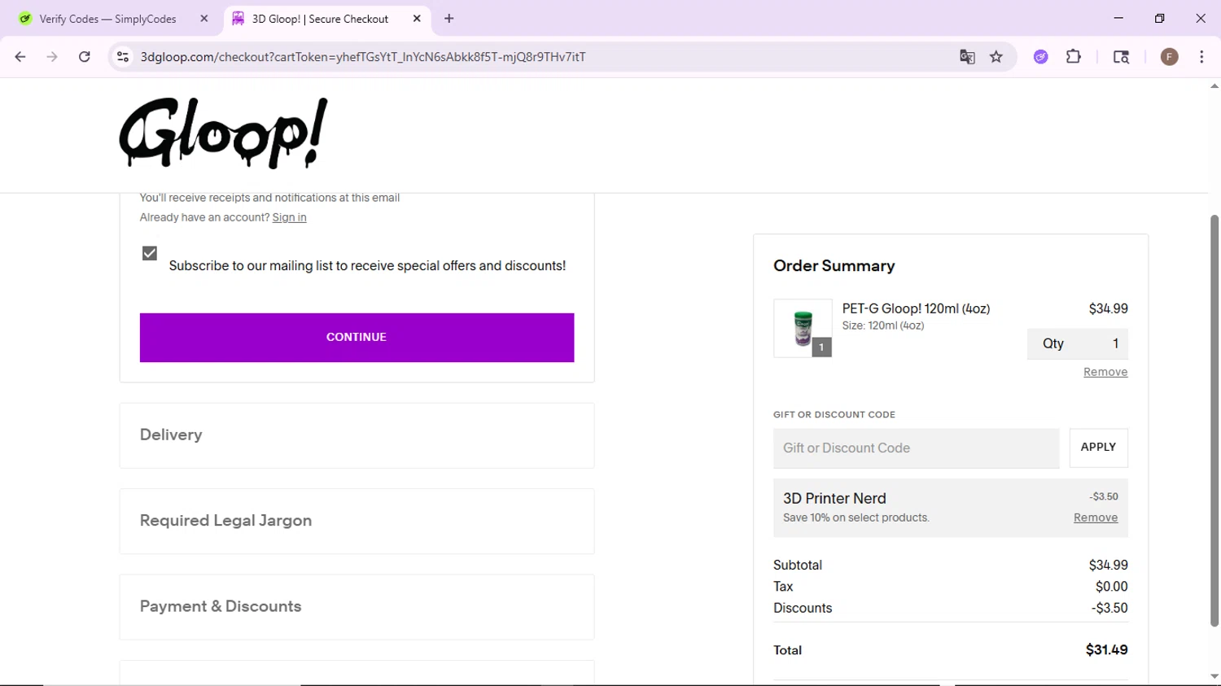Click the scrollbar down arrow

1214,676
